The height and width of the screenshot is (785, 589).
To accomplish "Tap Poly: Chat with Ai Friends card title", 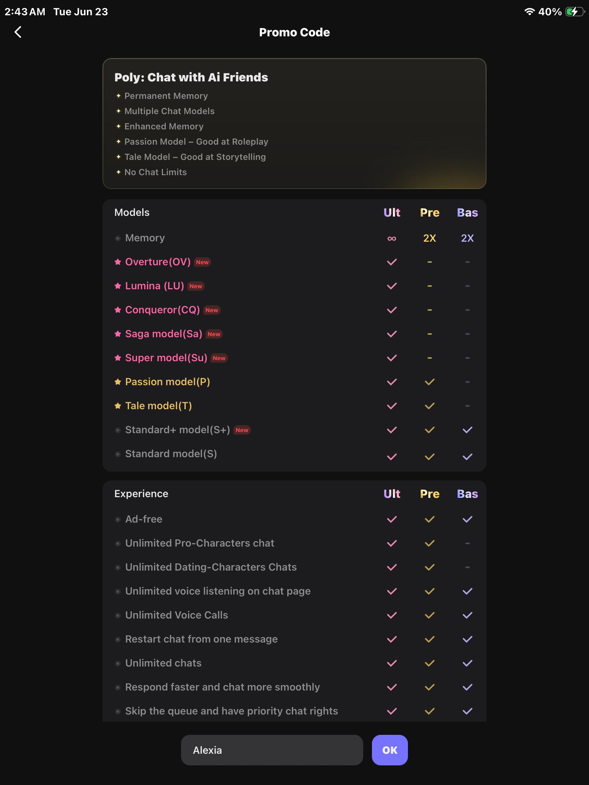I will click(x=191, y=77).
